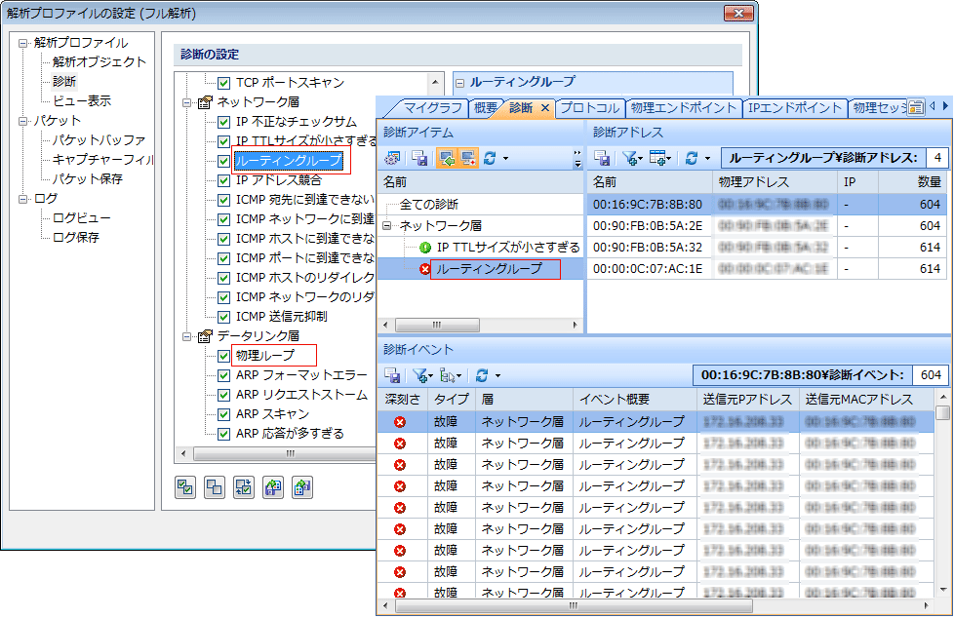The height and width of the screenshot is (618, 954).
Task: Click the select-all checkboxes icon below the diagnosis list
Action: click(x=184, y=488)
